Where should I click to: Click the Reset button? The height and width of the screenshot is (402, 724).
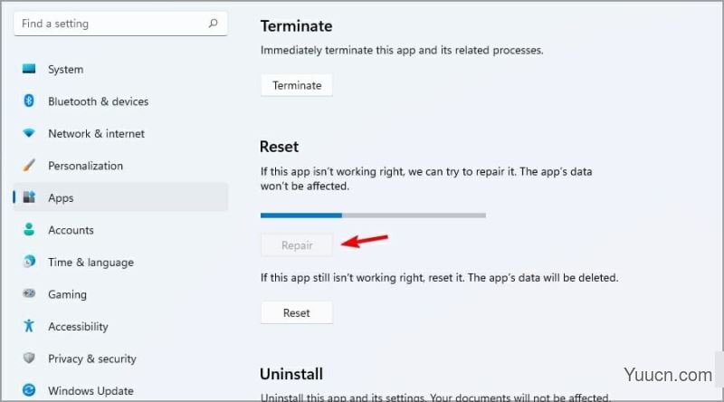point(297,313)
